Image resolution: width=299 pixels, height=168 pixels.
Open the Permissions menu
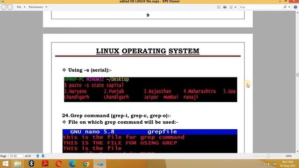point(36,7)
